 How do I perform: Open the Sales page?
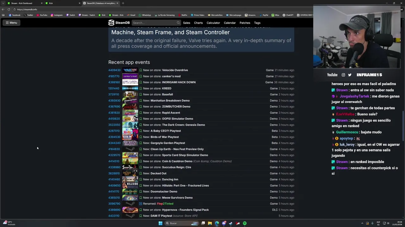[186, 23]
